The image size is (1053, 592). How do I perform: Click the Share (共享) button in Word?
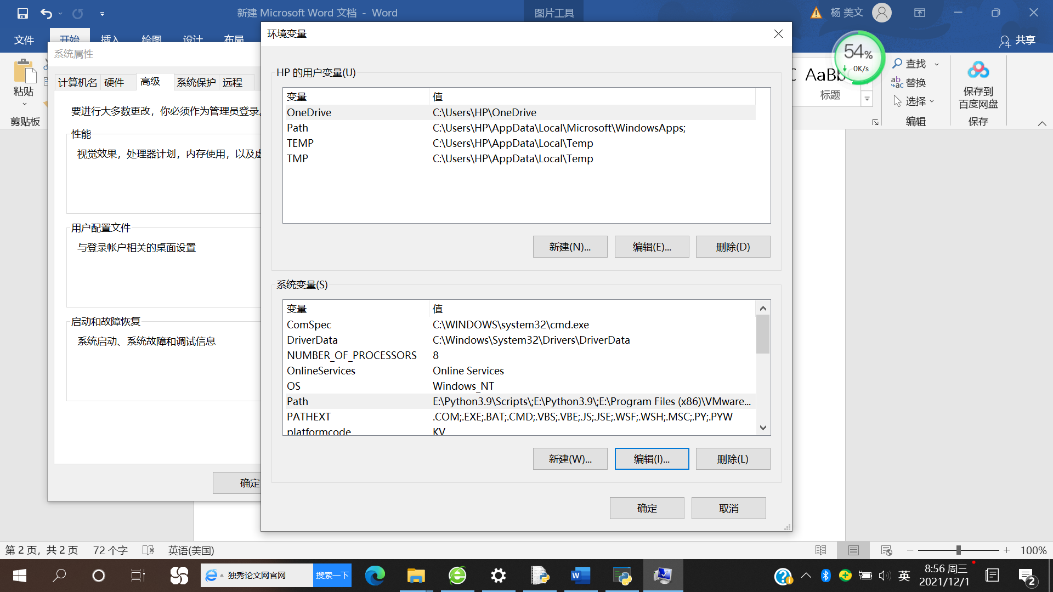click(x=1017, y=40)
